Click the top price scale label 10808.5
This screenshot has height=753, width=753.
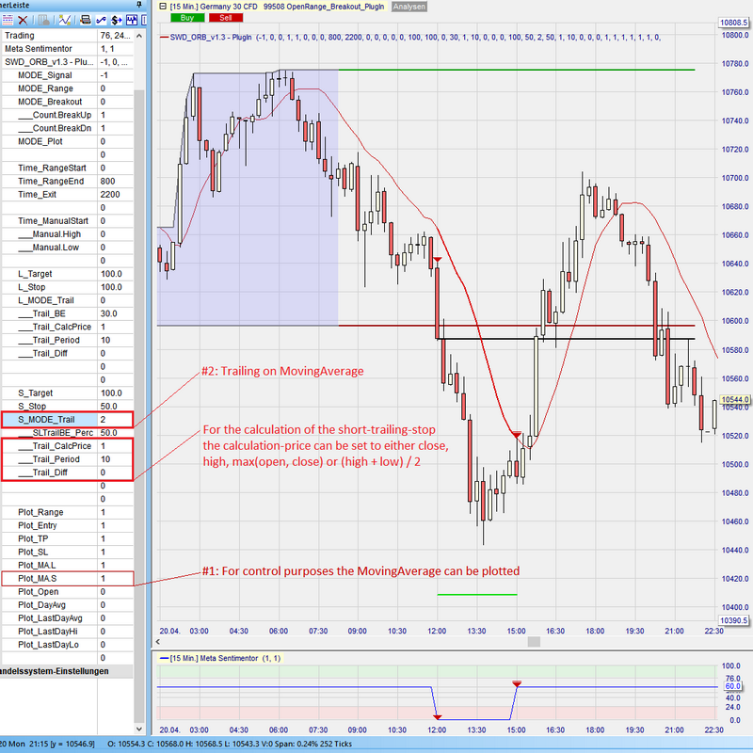(734, 23)
